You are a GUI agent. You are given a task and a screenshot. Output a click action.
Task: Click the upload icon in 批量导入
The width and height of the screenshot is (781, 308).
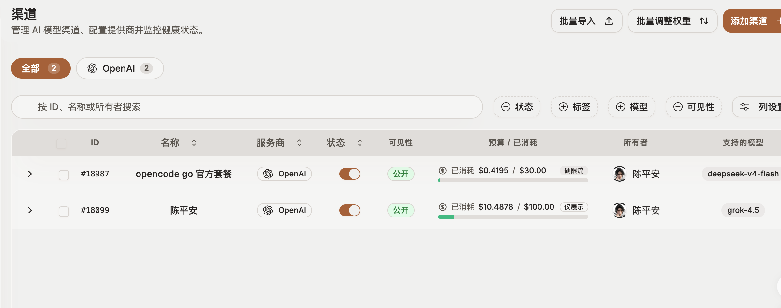point(609,21)
